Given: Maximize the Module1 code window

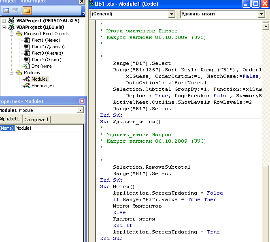Looking at the screenshot, I should coord(255,4).
